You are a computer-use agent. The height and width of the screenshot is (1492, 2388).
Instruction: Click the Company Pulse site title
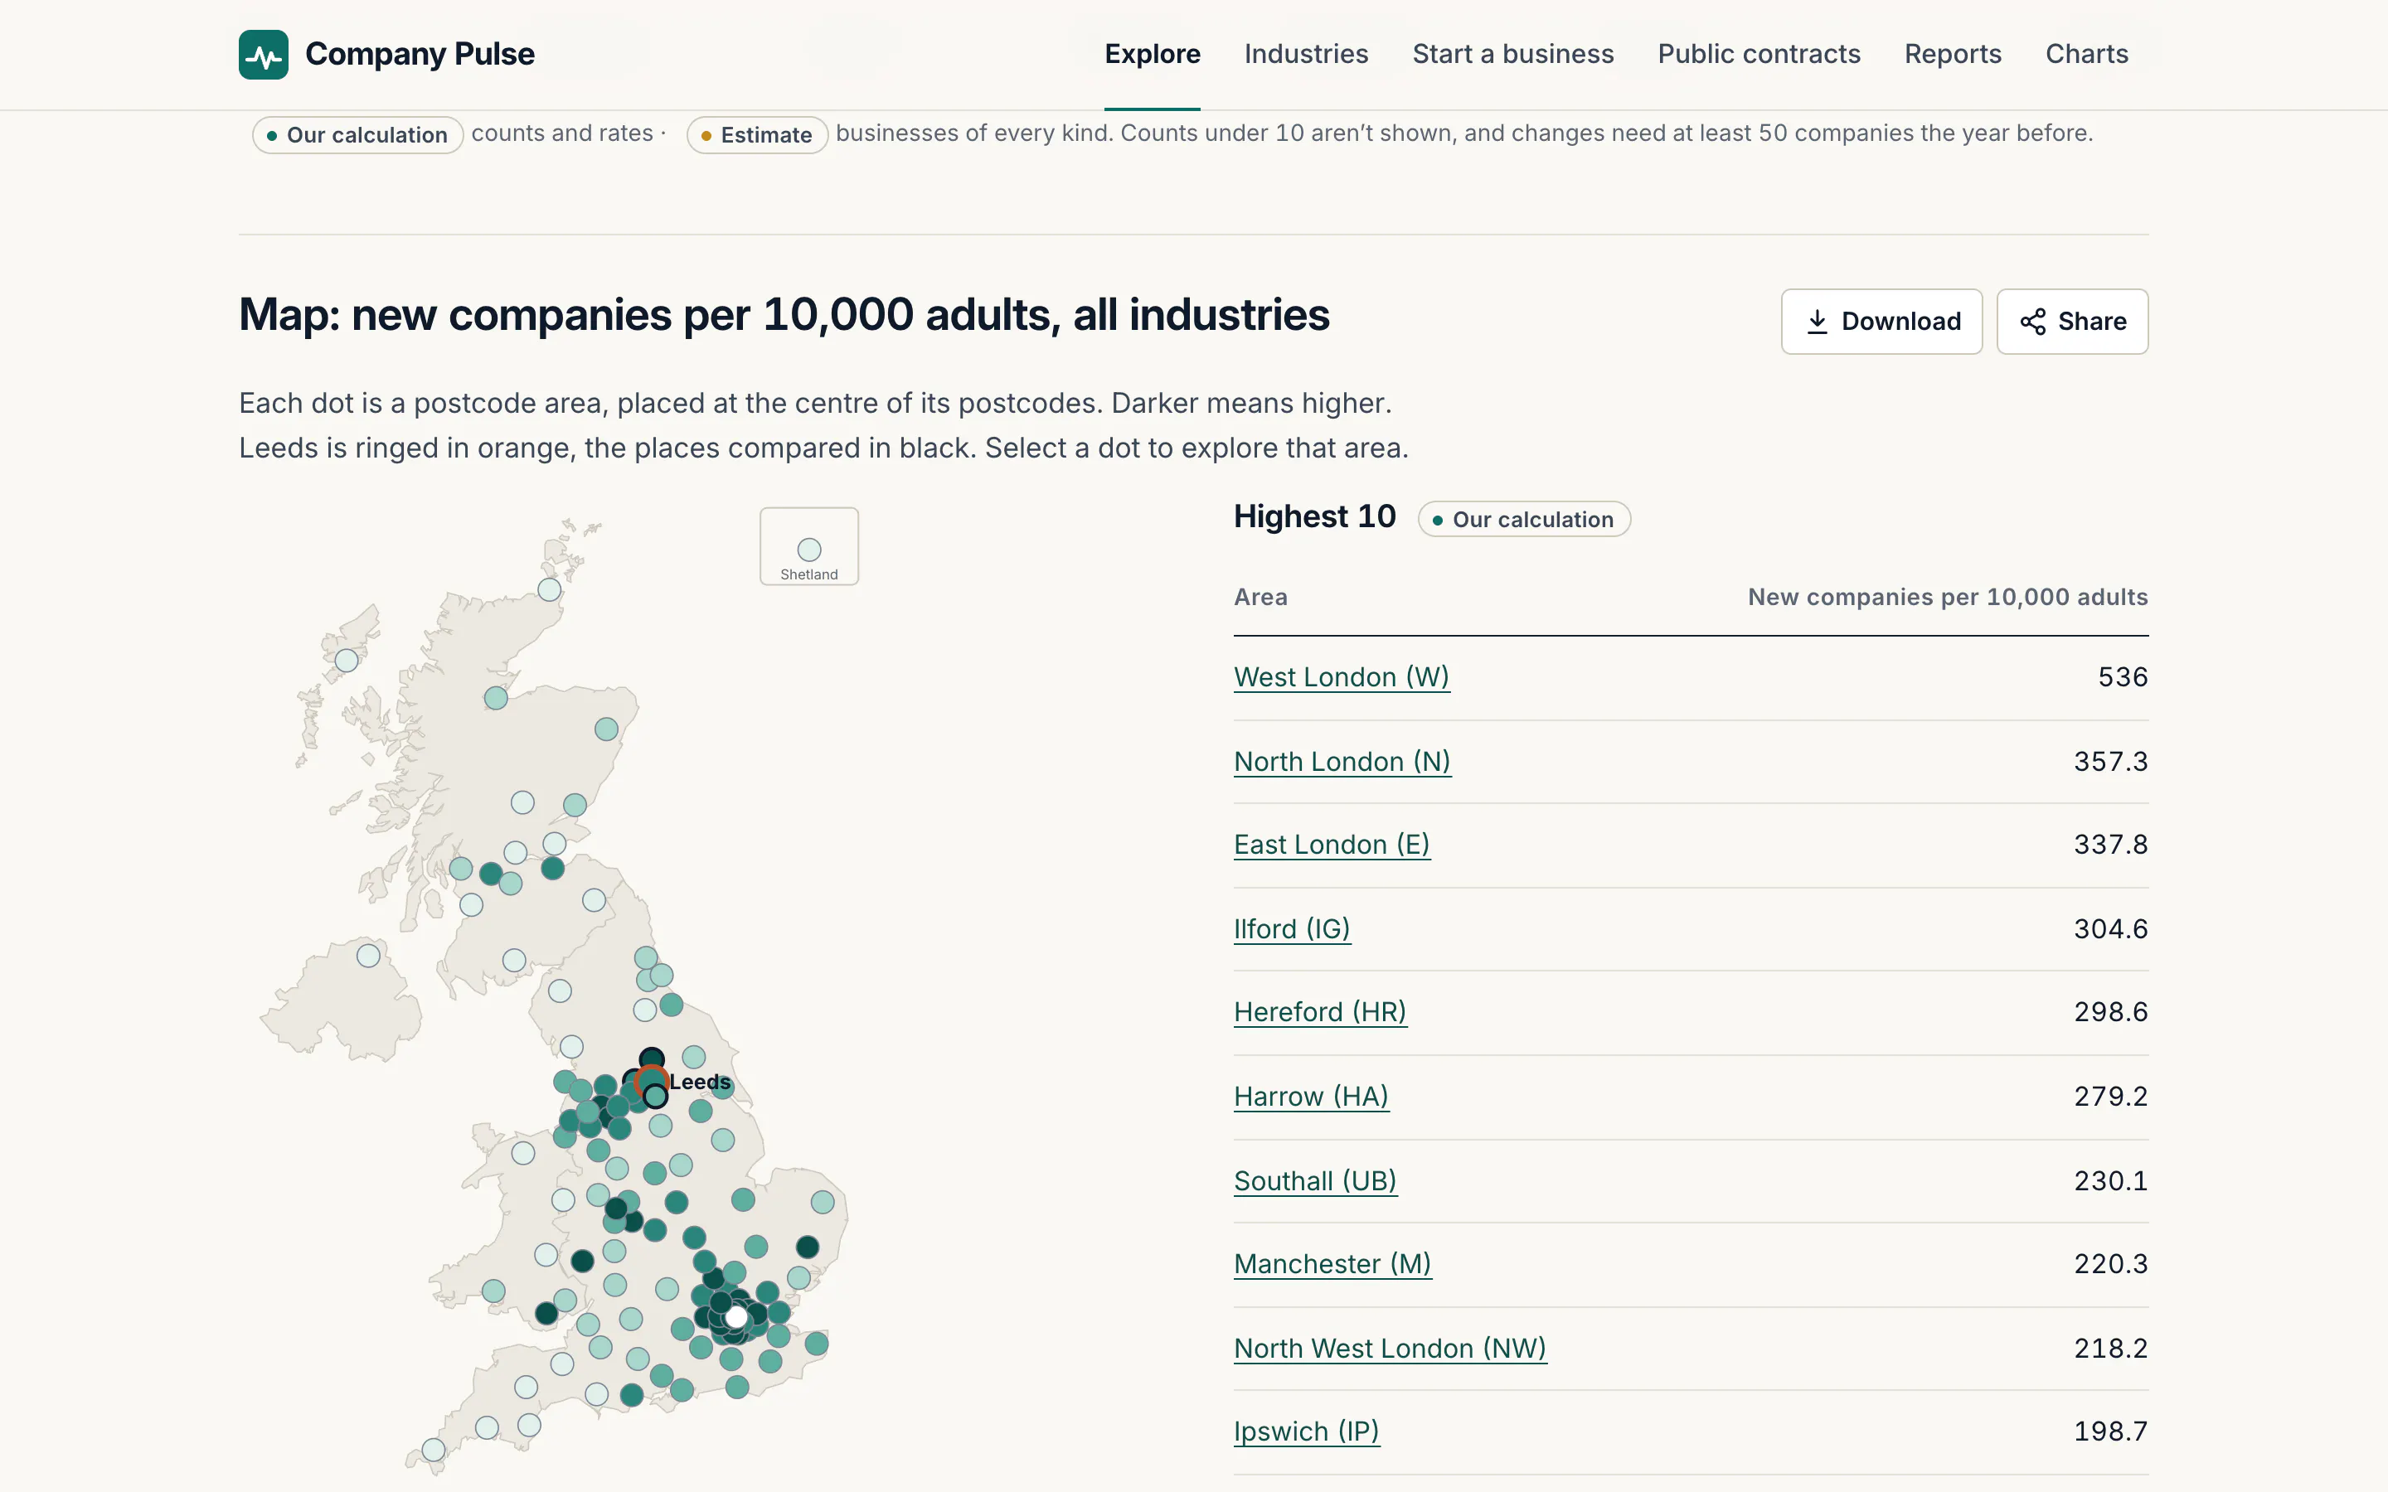pos(420,54)
